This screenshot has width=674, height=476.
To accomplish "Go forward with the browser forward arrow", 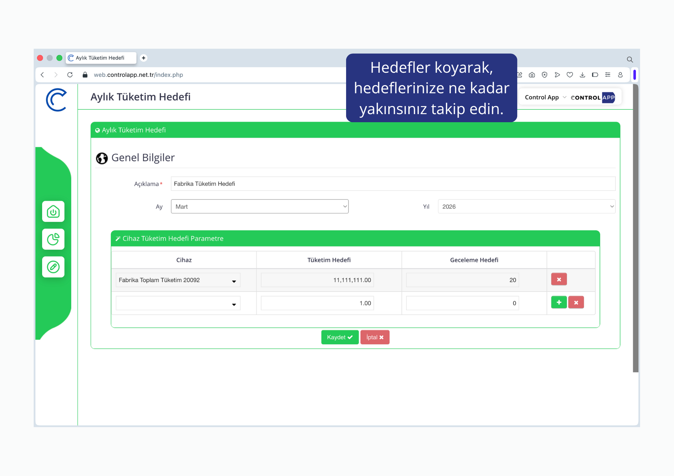I will point(56,75).
